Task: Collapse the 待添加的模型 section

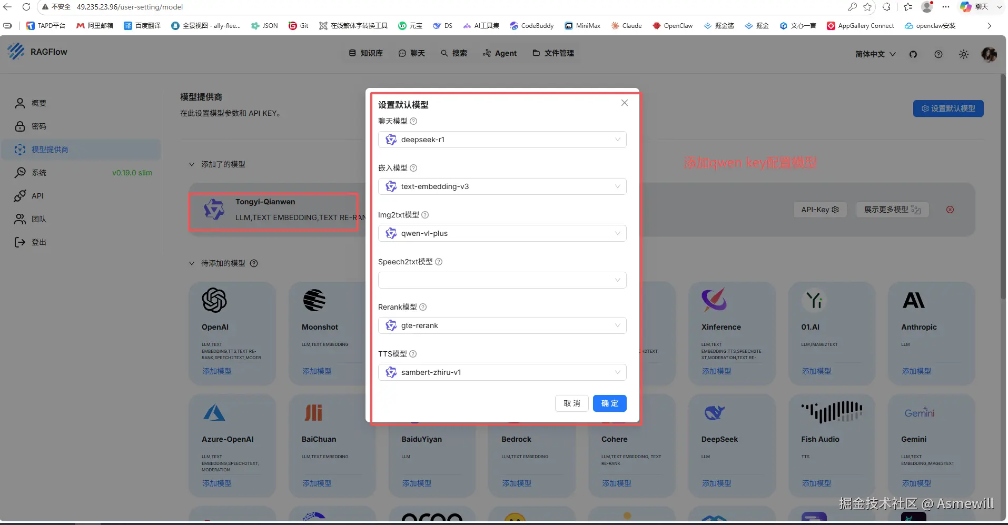Action: [192, 263]
